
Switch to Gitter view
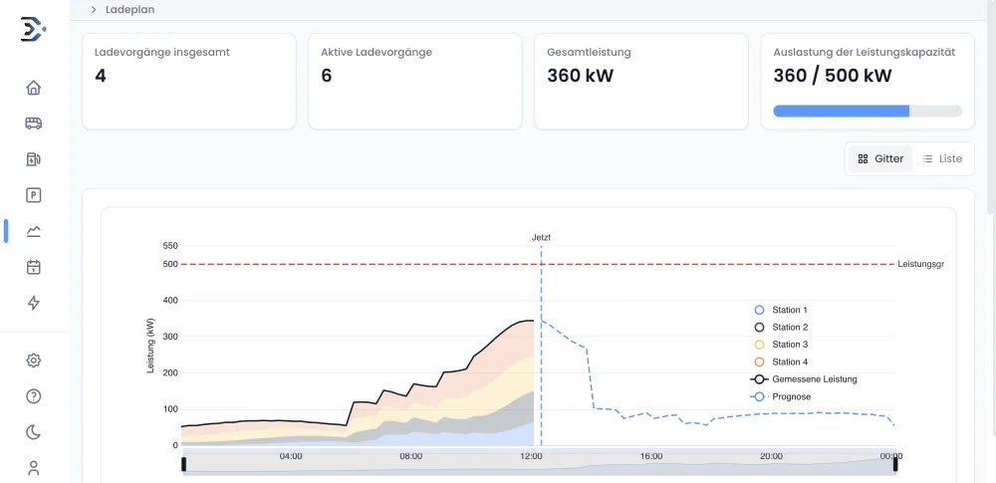tap(880, 159)
